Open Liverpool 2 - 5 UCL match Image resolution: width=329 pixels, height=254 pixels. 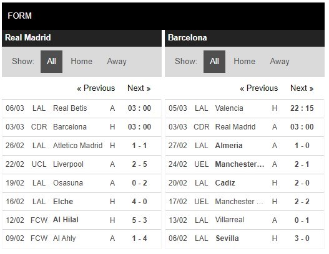[x=82, y=164]
